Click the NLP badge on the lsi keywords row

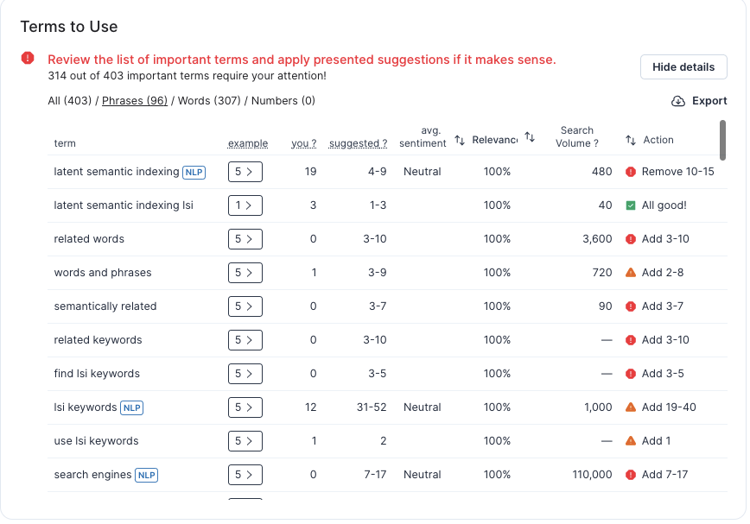pos(131,407)
